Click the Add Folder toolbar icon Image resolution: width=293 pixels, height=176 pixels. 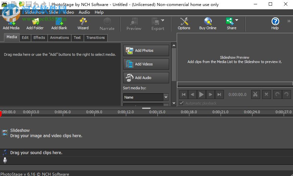pyautogui.click(x=35, y=24)
